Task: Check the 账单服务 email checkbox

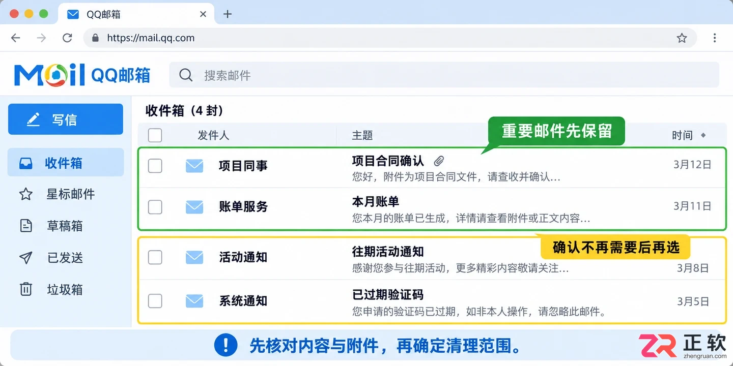Action: pos(155,207)
